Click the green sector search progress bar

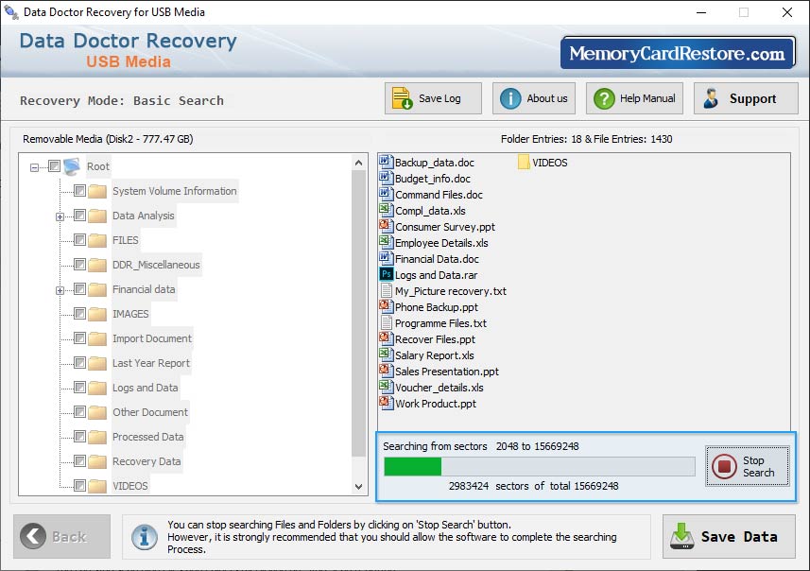(x=540, y=466)
